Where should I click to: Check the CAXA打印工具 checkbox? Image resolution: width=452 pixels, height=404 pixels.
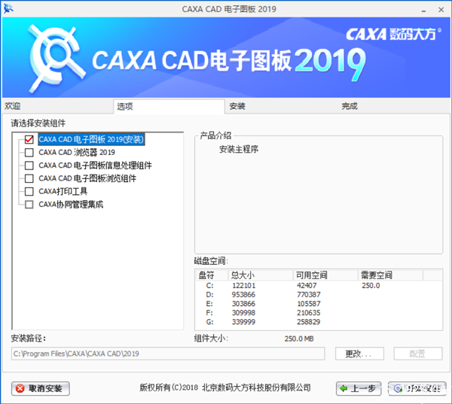click(x=29, y=191)
